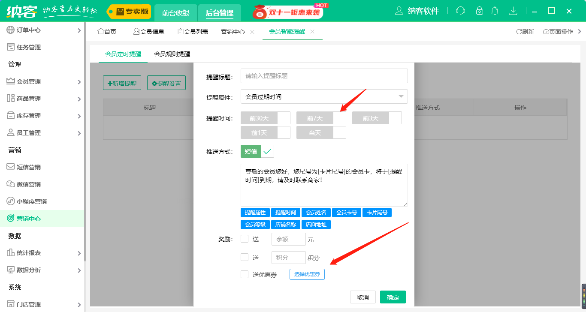Open the notification bell icon
Screen dimensions: 586x312
[495, 10]
